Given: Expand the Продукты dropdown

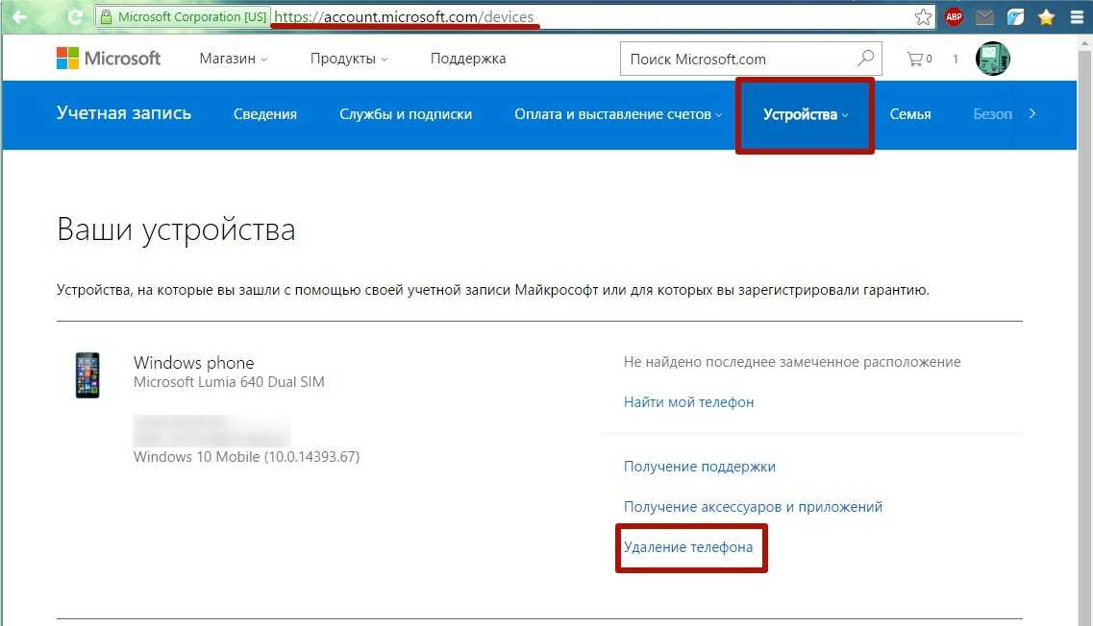Looking at the screenshot, I should pyautogui.click(x=348, y=59).
